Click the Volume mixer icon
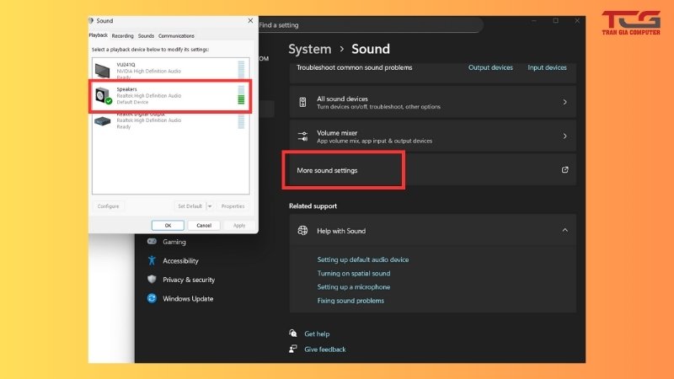This screenshot has height=379, width=674. [303, 136]
